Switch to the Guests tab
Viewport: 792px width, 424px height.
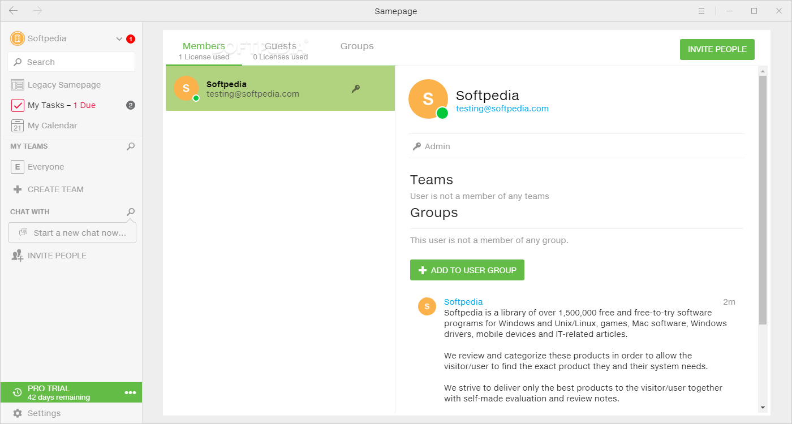(x=281, y=46)
